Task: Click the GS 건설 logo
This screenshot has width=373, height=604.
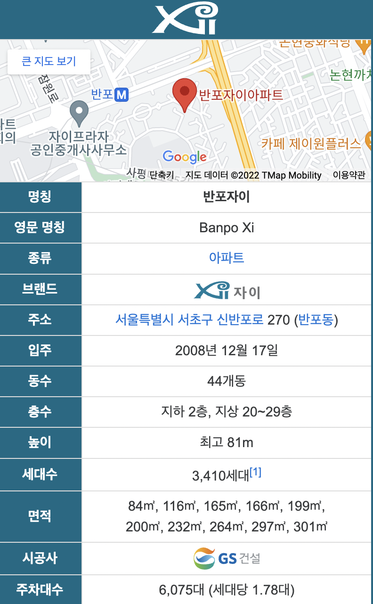Action: tap(227, 559)
